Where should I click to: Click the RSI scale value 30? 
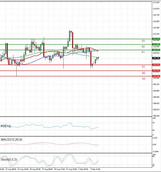tap(153, 130)
